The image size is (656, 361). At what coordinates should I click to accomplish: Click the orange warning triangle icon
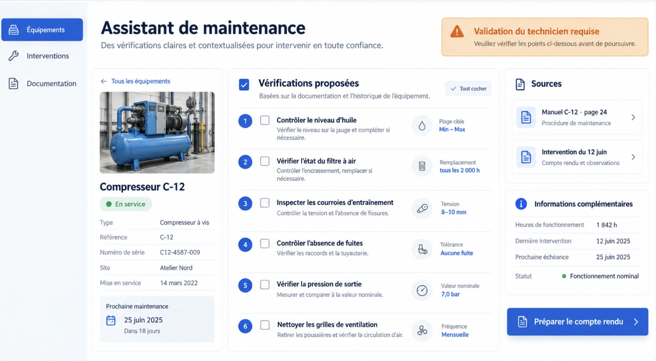[457, 32]
